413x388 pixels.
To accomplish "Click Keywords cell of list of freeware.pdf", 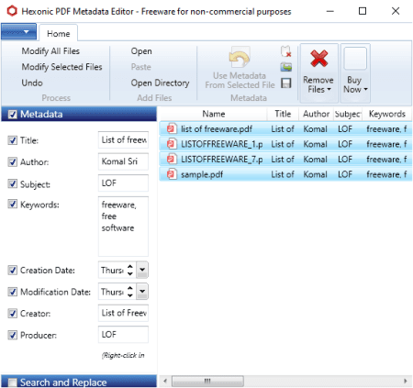I will pos(386,128).
